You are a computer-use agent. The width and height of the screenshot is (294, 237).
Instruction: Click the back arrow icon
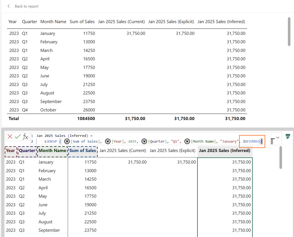point(9,6)
